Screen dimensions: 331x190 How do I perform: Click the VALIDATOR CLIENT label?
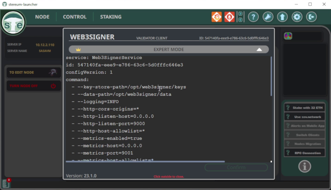point(152,38)
